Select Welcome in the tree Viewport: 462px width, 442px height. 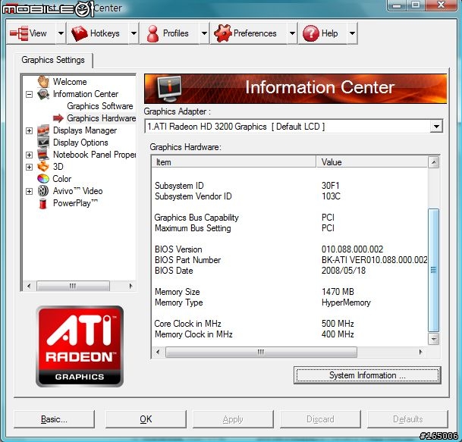pos(70,82)
